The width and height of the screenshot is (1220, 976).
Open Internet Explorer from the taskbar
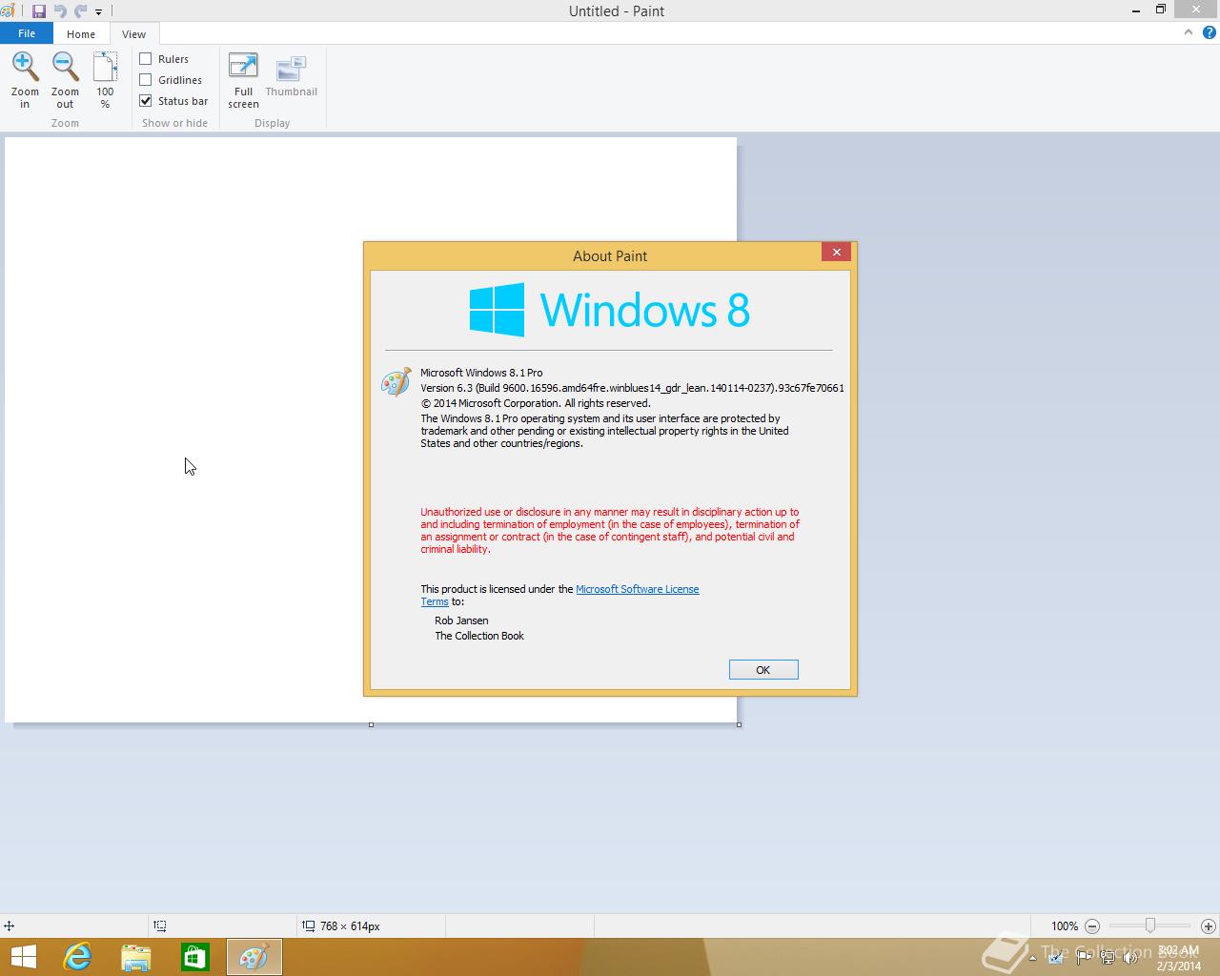click(x=77, y=957)
